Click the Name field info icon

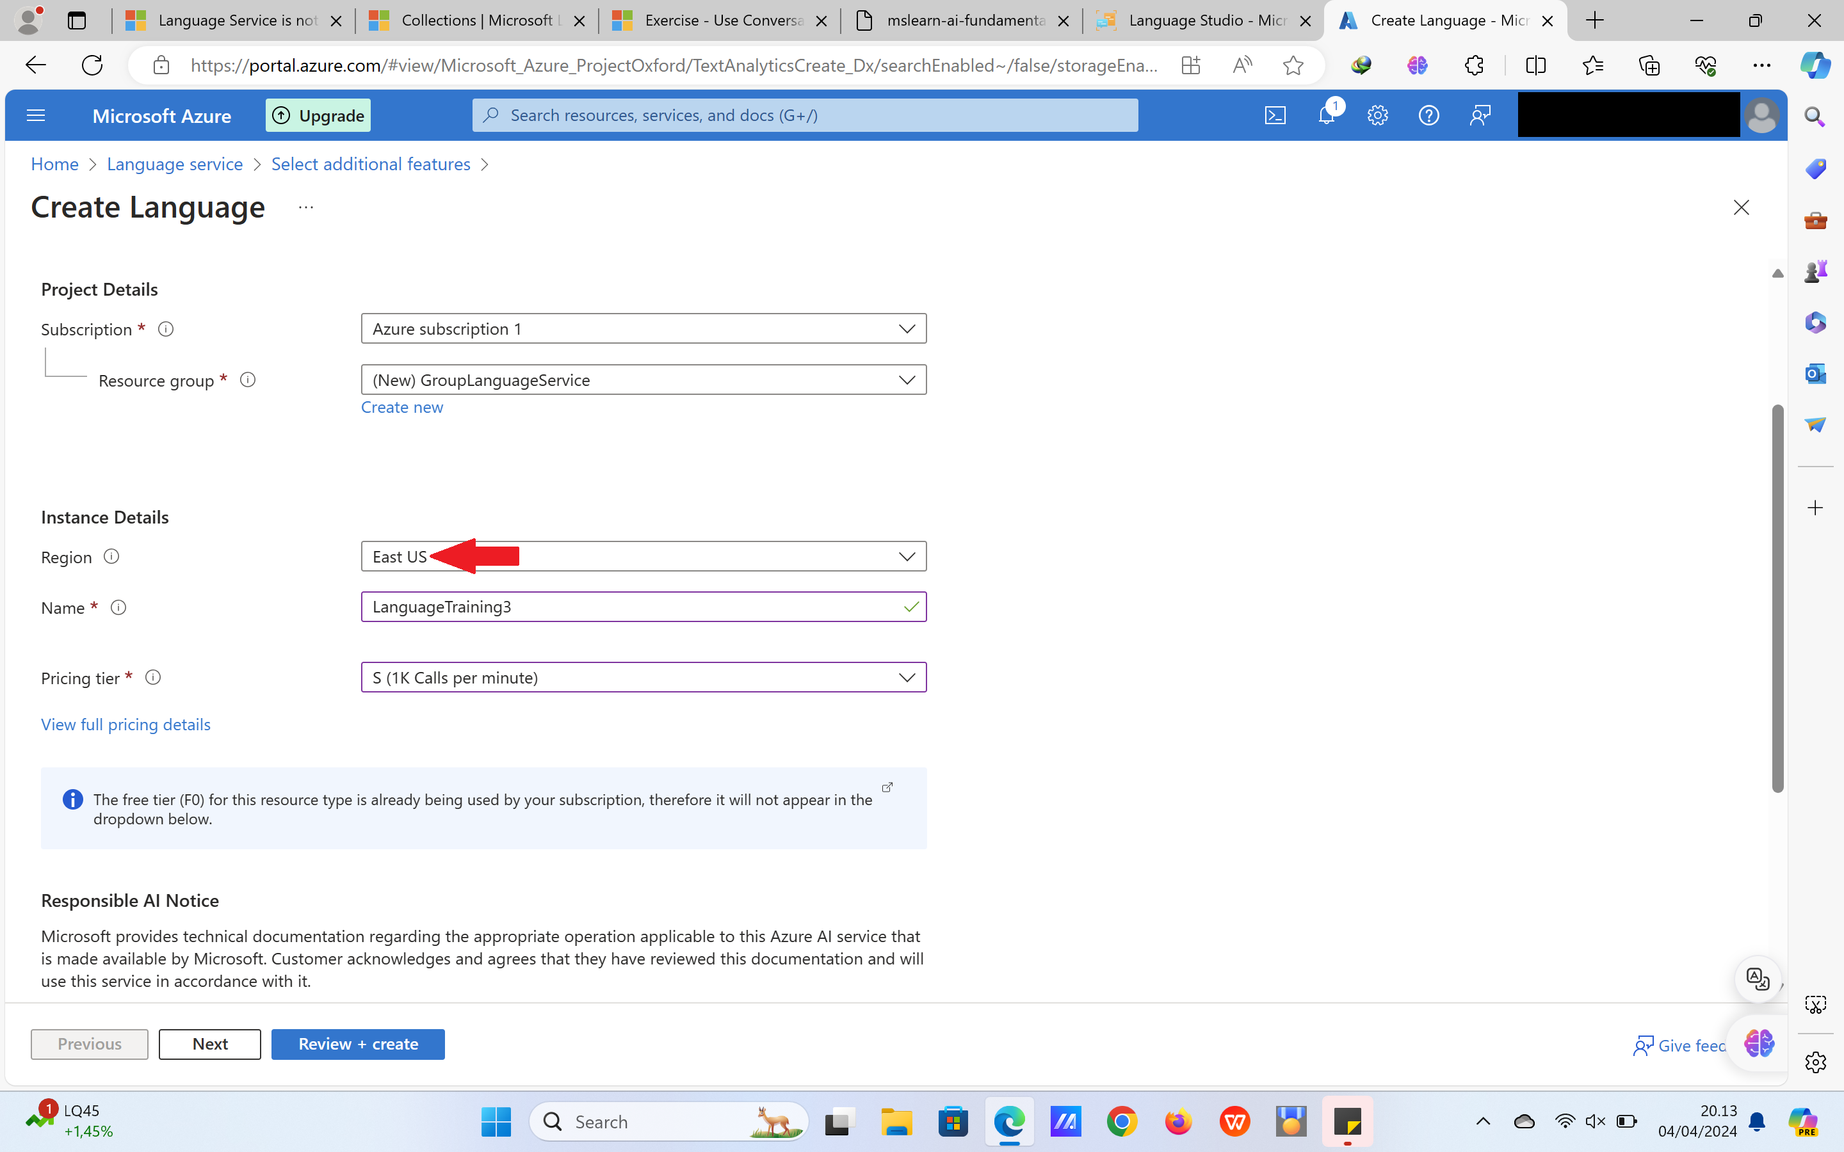click(118, 607)
